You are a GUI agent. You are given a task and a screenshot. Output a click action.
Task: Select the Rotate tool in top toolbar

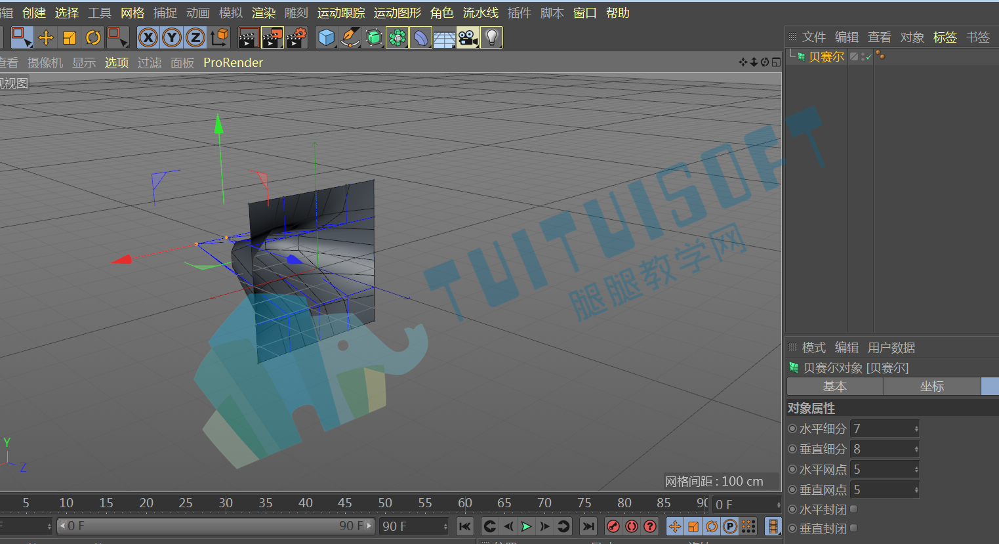93,37
